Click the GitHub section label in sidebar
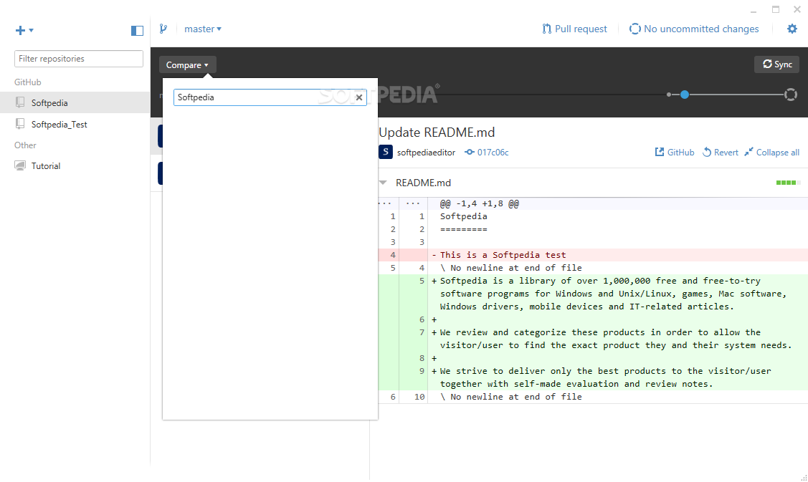This screenshot has height=482, width=808. click(28, 82)
